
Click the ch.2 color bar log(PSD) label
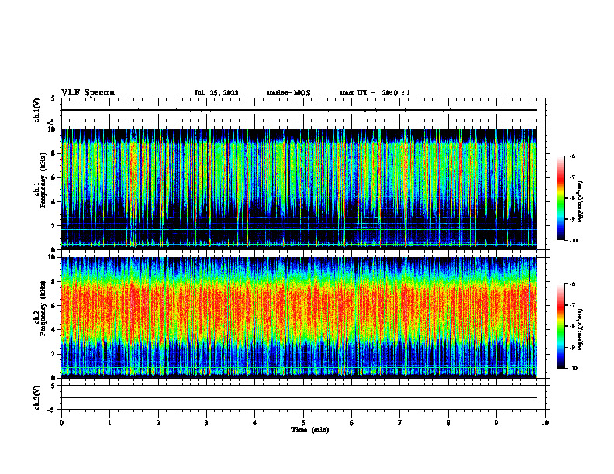click(x=581, y=329)
